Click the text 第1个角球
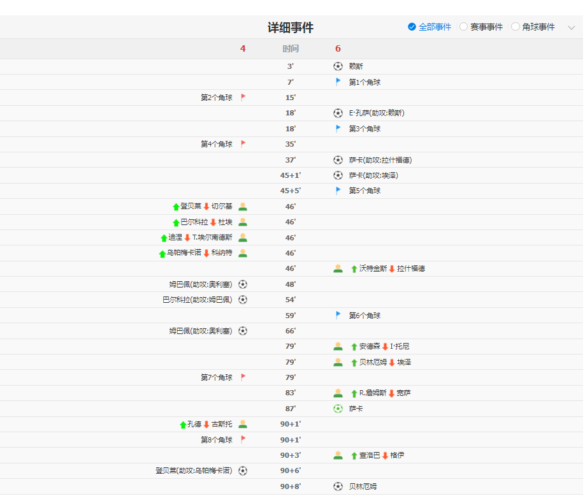The height and width of the screenshot is (496, 585). (x=365, y=82)
